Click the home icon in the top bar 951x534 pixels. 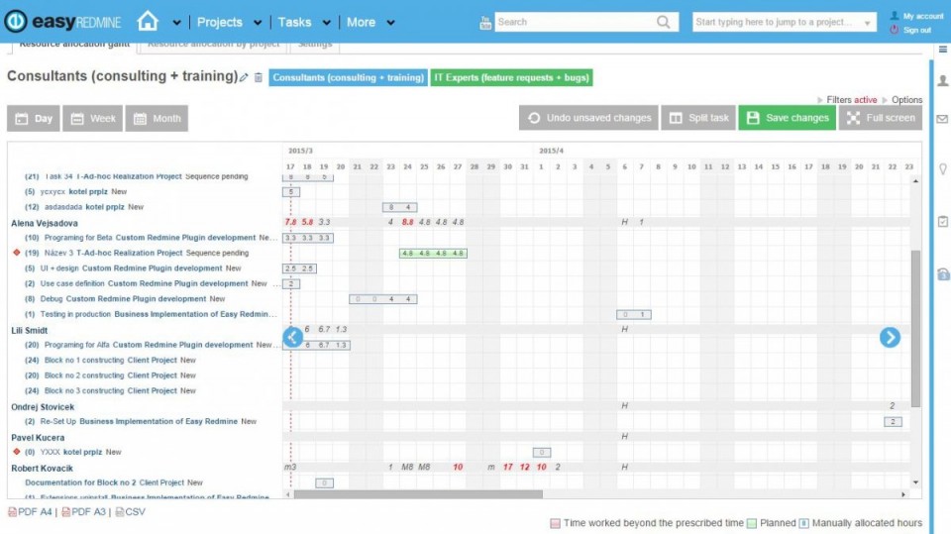148,21
